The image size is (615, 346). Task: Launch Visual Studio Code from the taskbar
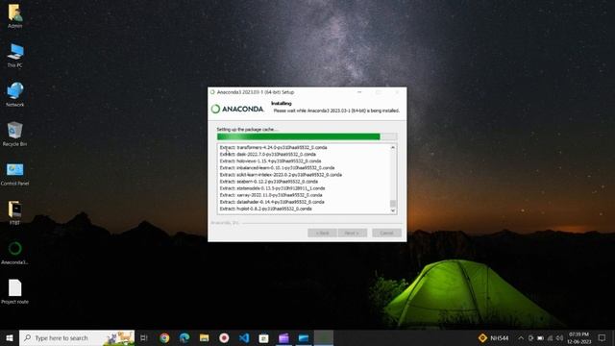[244, 337]
